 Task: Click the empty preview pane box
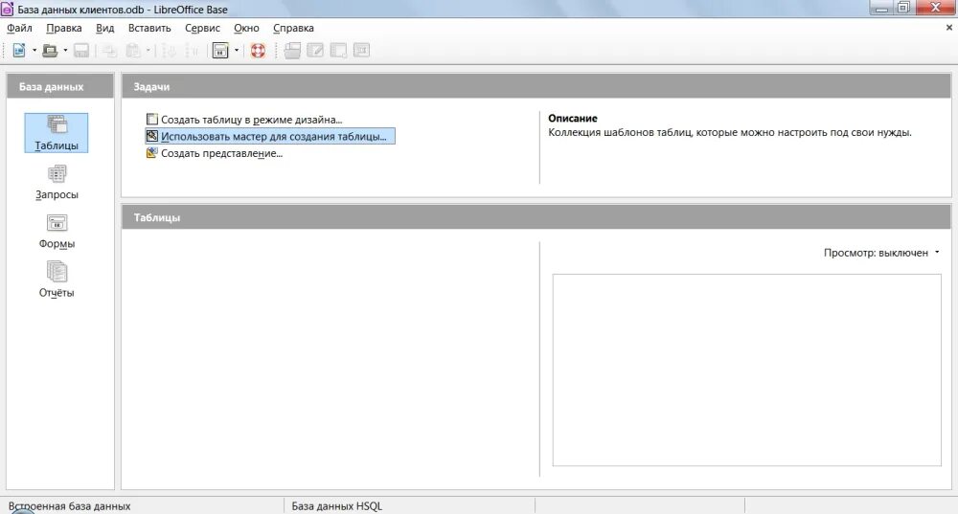746,369
